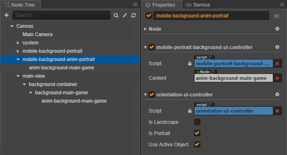Remove the anim-background-main-game Content reference
Viewport: 287px width, 155px height.
tap(277, 78)
